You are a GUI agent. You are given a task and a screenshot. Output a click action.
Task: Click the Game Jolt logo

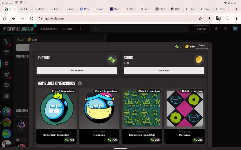point(18,29)
